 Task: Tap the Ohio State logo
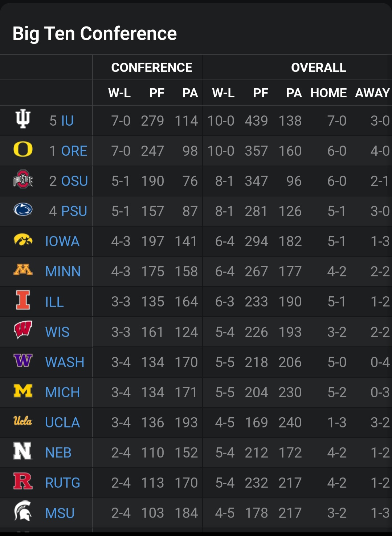click(23, 179)
